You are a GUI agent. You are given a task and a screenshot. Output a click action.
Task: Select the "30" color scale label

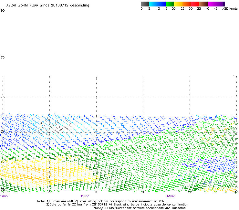(x=191, y=9)
